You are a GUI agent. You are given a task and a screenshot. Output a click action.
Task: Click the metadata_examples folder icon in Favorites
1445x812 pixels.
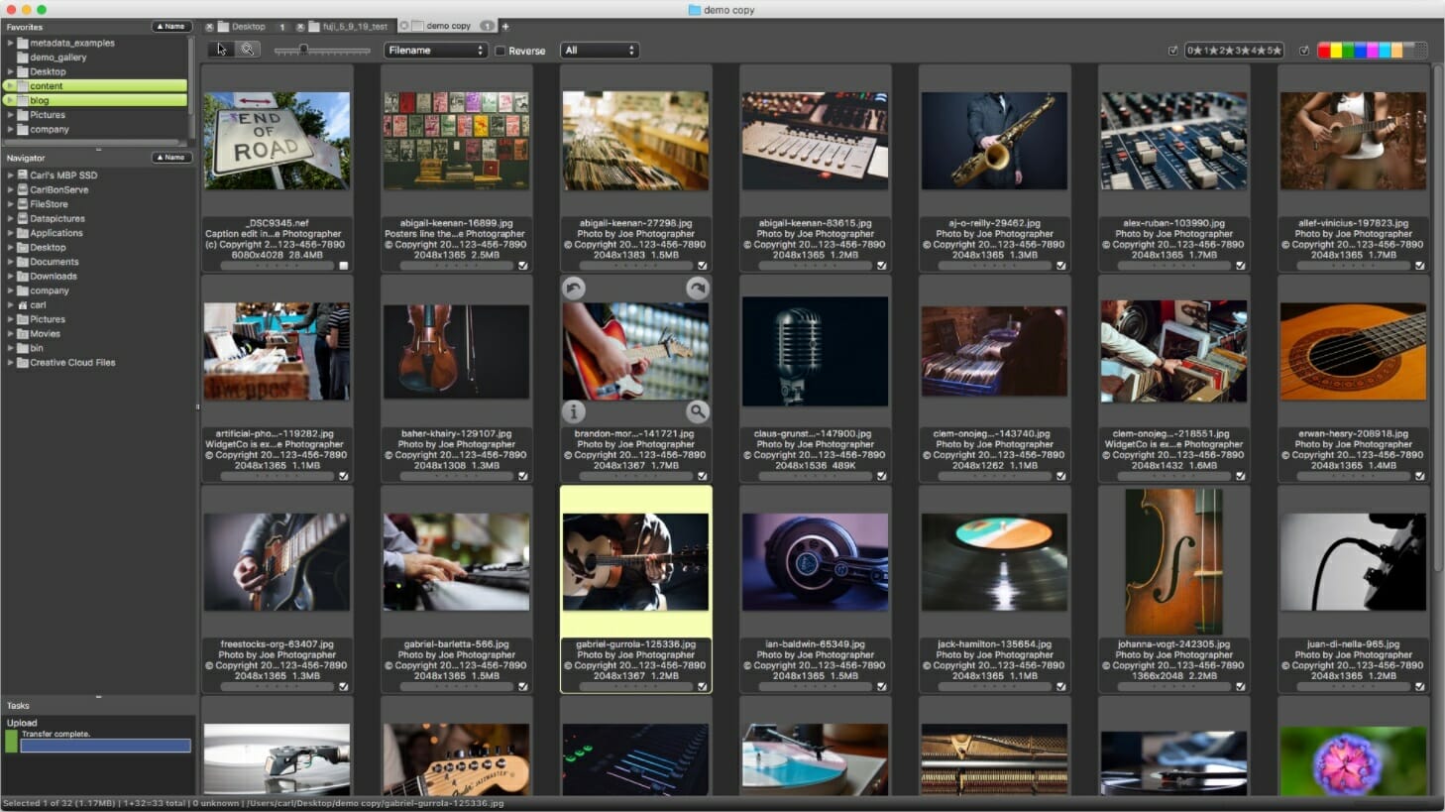tap(23, 43)
